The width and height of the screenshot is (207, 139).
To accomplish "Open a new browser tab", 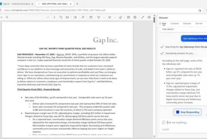I will coord(77,4).
